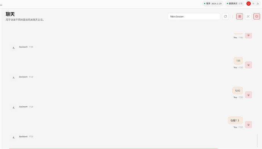Click the U avatar beside the 1212 message
Image resolution: width=262 pixels, height=149 pixels.
pyautogui.click(x=248, y=95)
